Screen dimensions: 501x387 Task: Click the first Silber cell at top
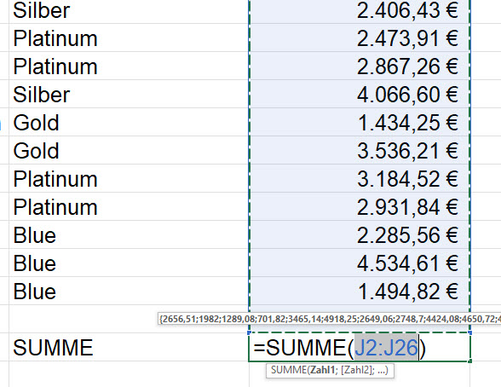point(130,10)
